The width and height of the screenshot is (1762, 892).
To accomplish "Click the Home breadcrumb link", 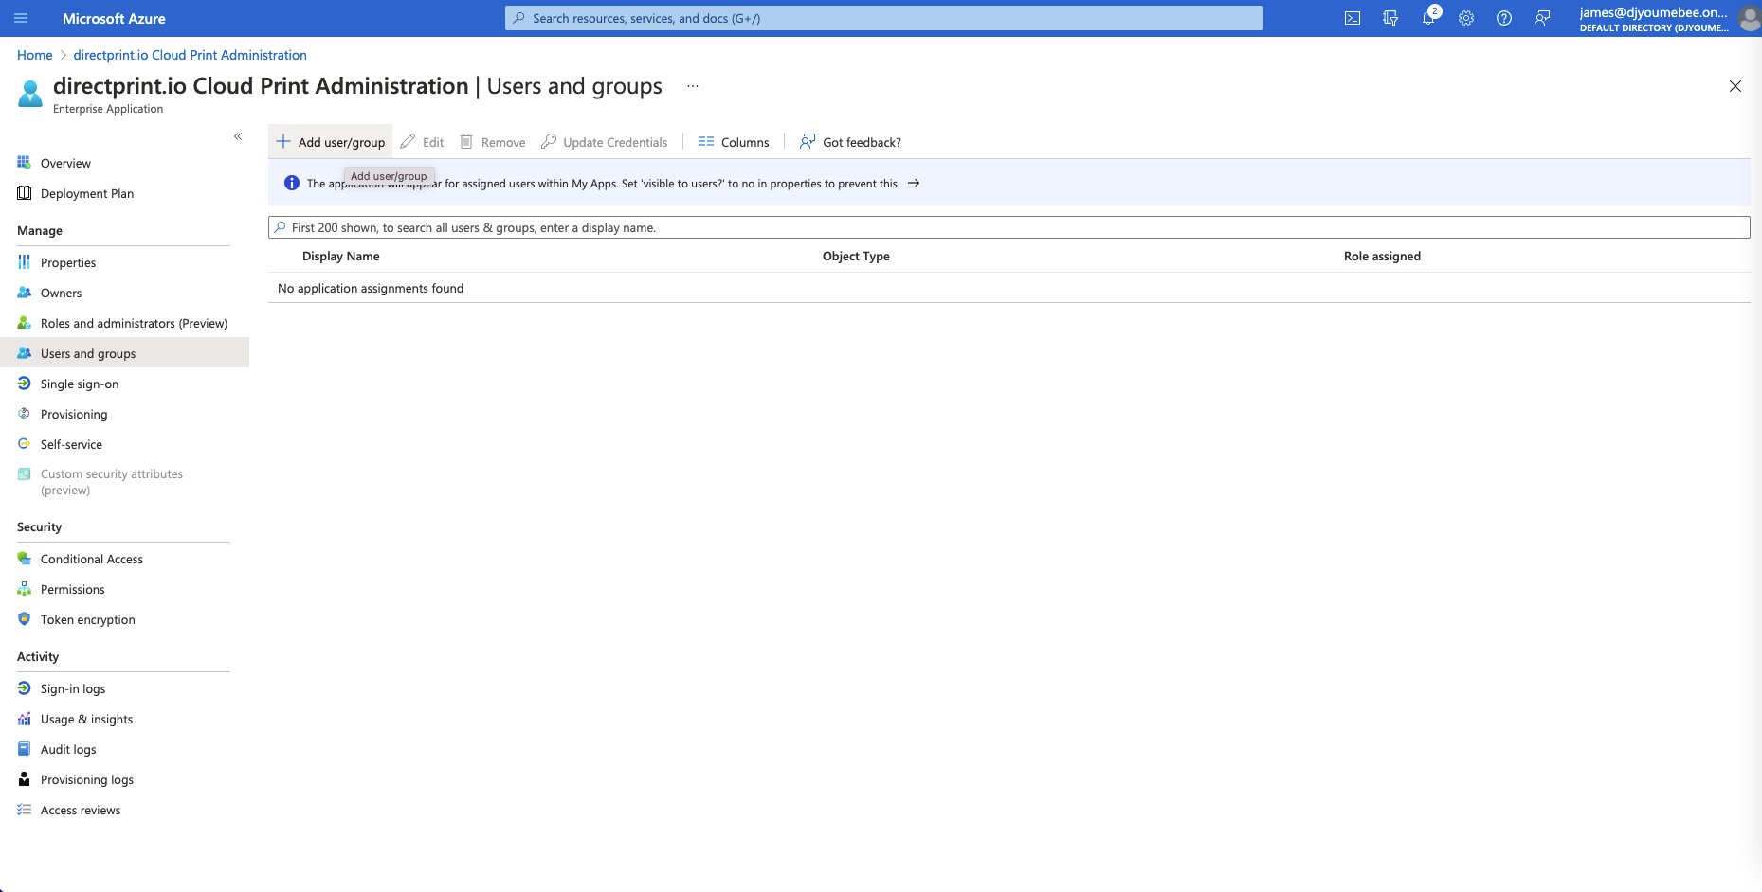I will (35, 55).
